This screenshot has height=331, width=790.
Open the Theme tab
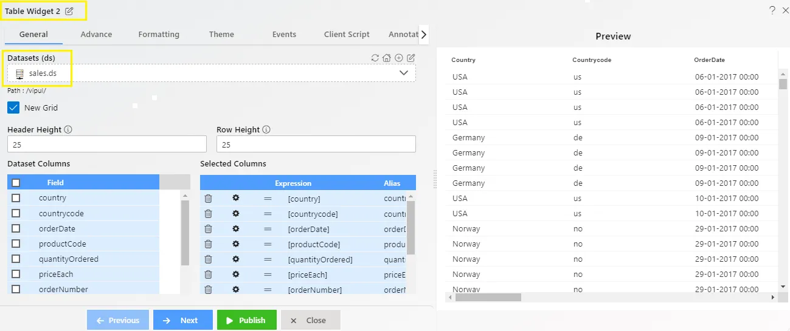[221, 35]
